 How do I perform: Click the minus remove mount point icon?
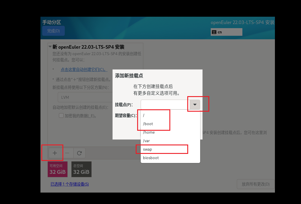coord(67,153)
